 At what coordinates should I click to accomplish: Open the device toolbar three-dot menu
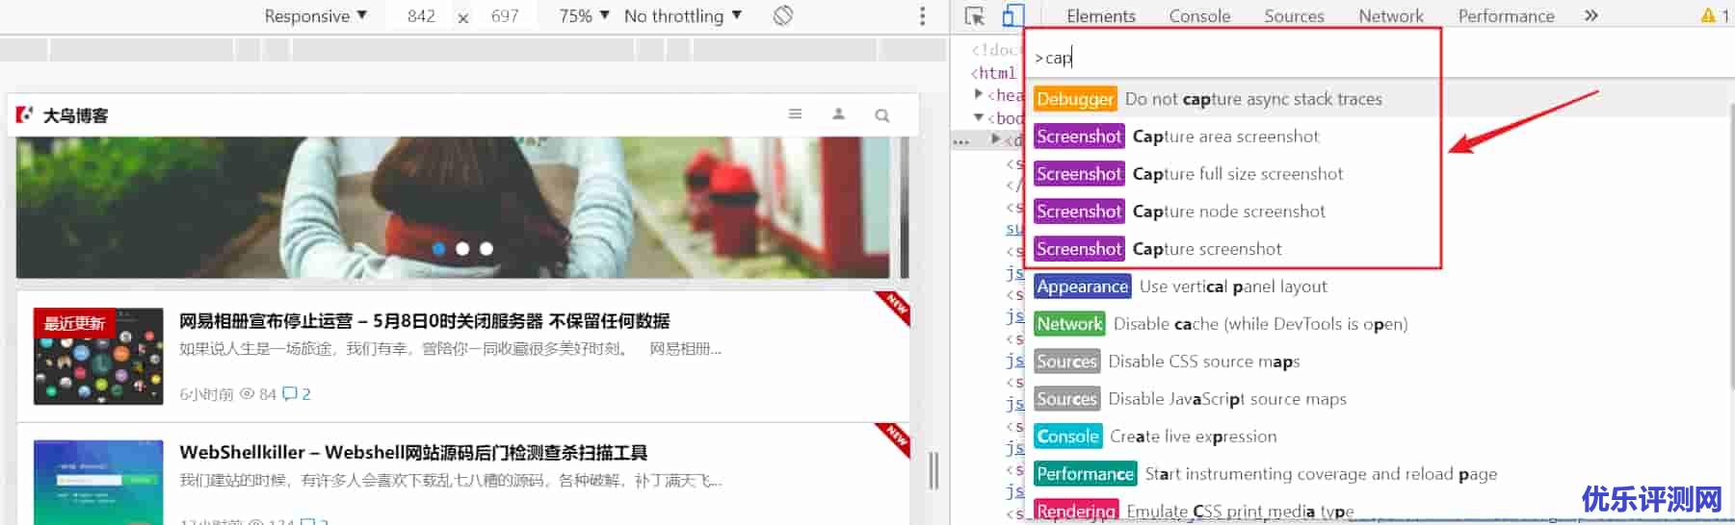pos(922,15)
